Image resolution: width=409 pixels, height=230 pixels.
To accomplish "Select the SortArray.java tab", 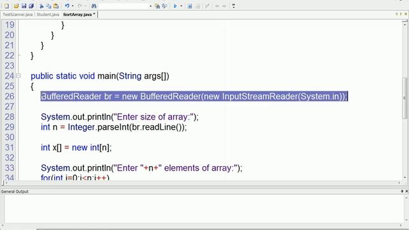I will point(79,15).
